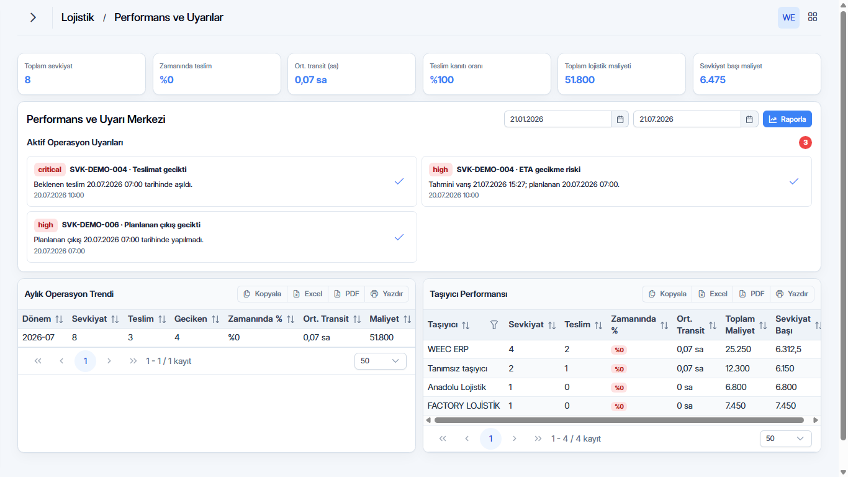Print Taşıyıcı Performansı with Yazdır

tap(792, 294)
